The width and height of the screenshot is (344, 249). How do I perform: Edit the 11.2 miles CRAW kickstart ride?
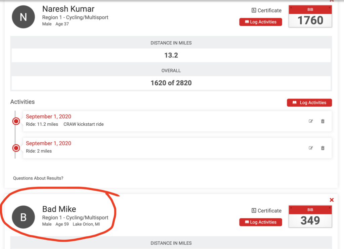coord(311,121)
